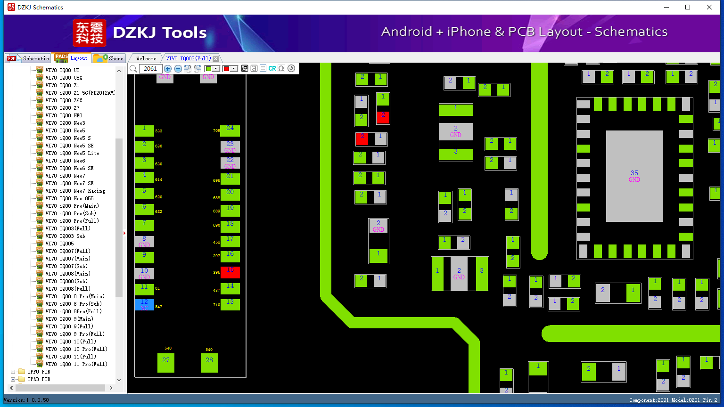Go to the Welcome document tab

(x=146, y=58)
